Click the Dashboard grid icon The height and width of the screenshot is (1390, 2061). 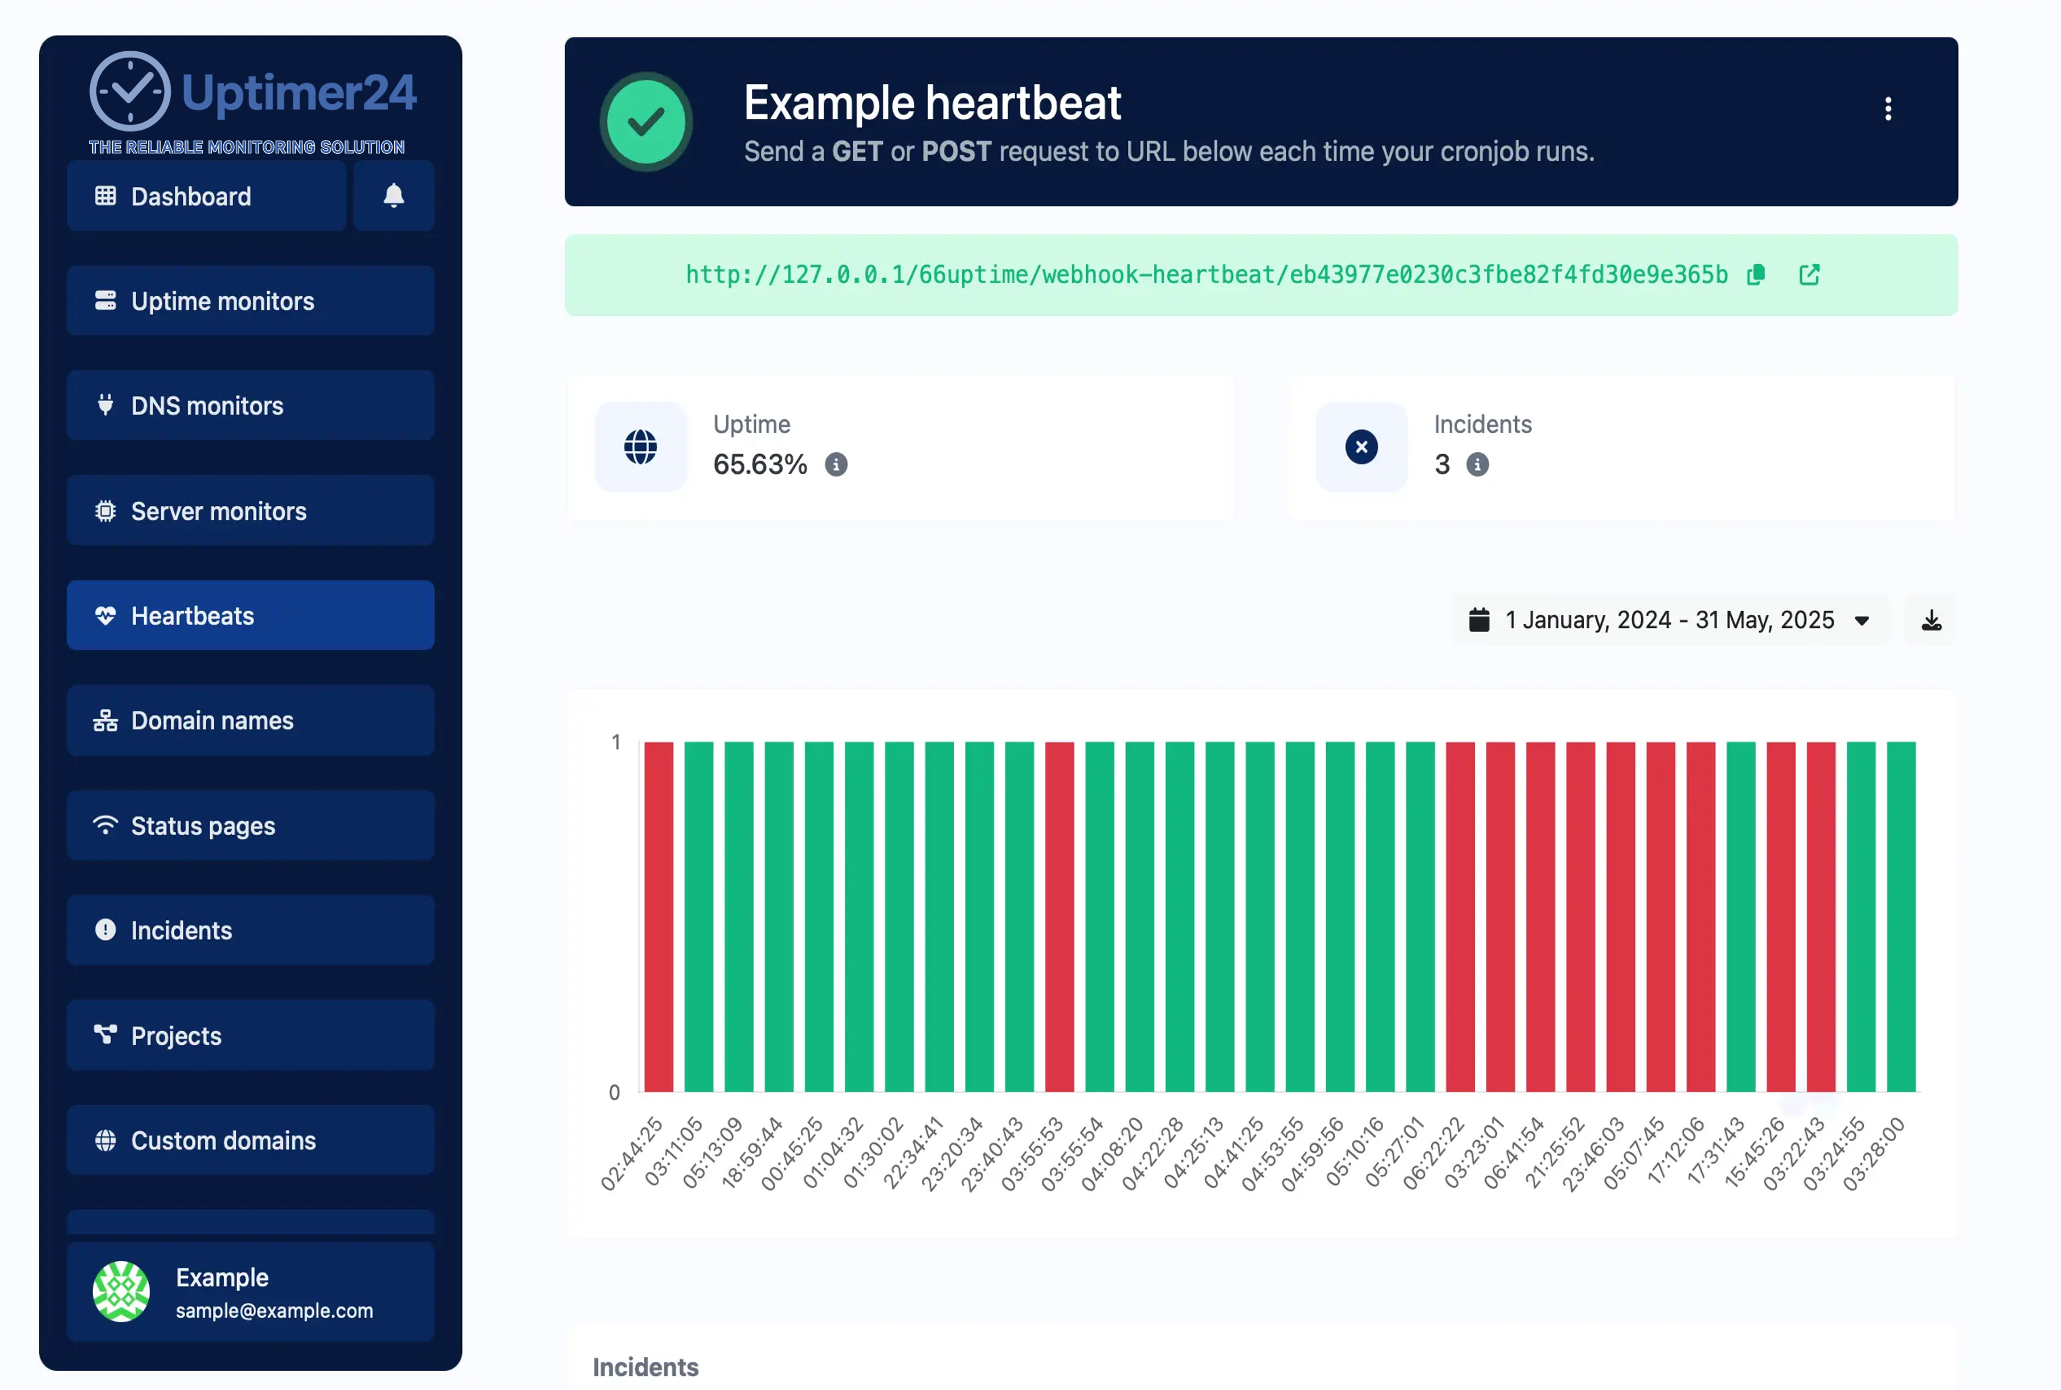click(105, 196)
